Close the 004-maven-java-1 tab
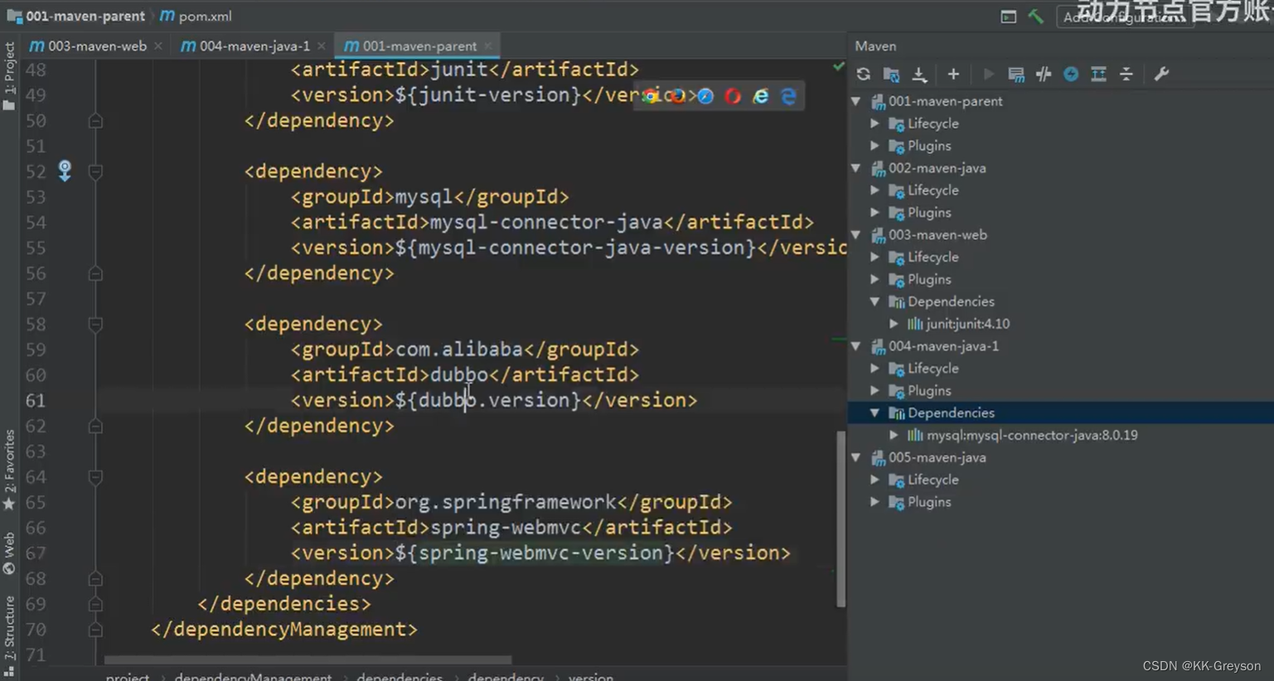The height and width of the screenshot is (681, 1274). pyautogui.click(x=321, y=46)
